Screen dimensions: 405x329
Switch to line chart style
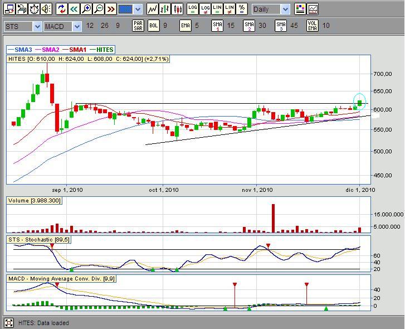tap(153, 9)
